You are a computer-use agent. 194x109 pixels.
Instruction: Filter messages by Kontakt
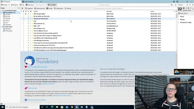coord(49,8)
